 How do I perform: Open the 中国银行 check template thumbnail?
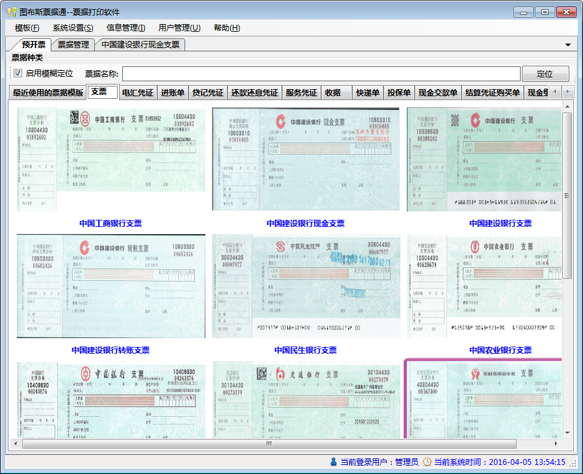click(x=110, y=400)
